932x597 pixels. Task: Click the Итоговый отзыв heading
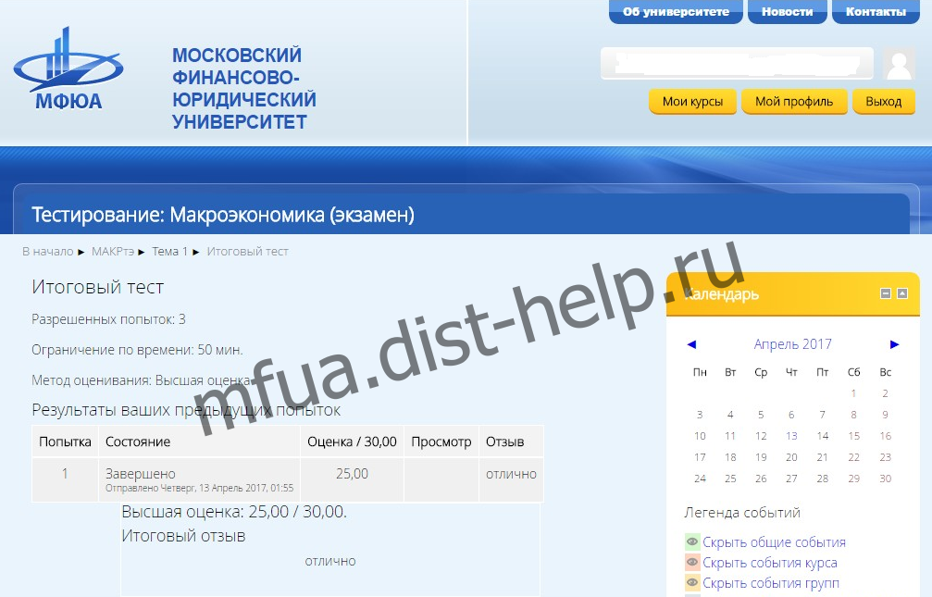coord(183,536)
